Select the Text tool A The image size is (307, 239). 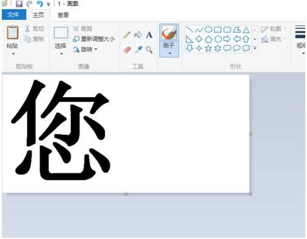point(149,35)
